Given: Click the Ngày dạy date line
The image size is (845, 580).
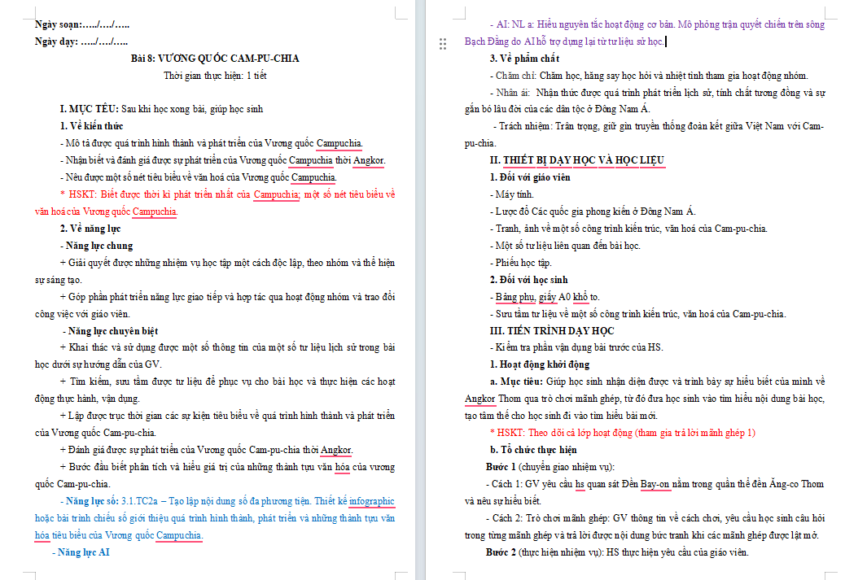Looking at the screenshot, I should [x=81, y=41].
